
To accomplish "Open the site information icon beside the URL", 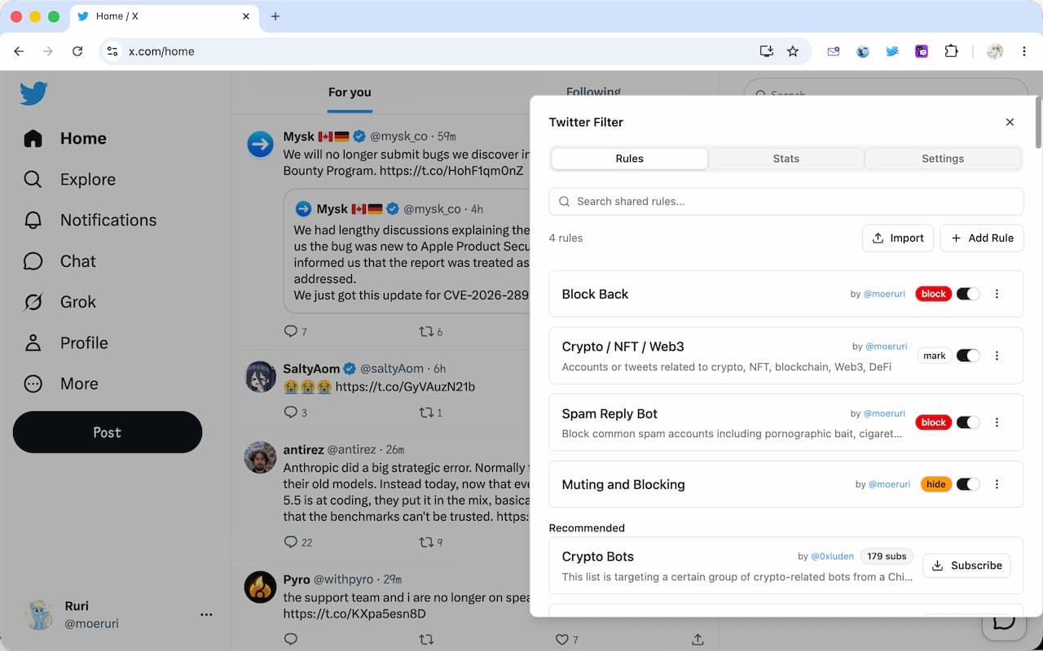I will [112, 51].
